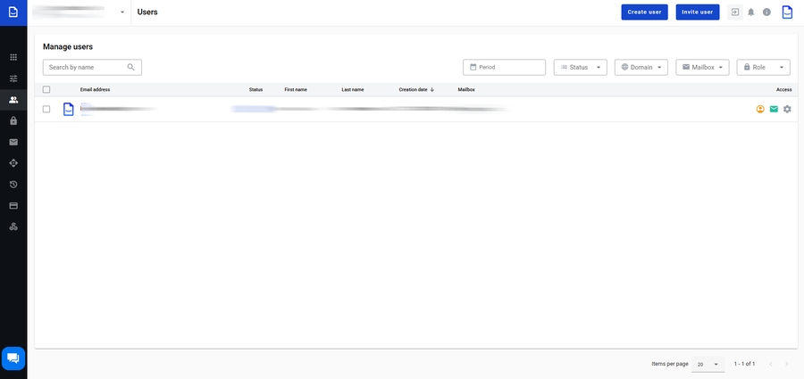The image size is (804, 379).
Task: Select the user row checkbox
Action: pos(46,109)
